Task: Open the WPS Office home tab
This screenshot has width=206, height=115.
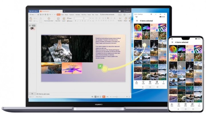Action: [33, 11]
